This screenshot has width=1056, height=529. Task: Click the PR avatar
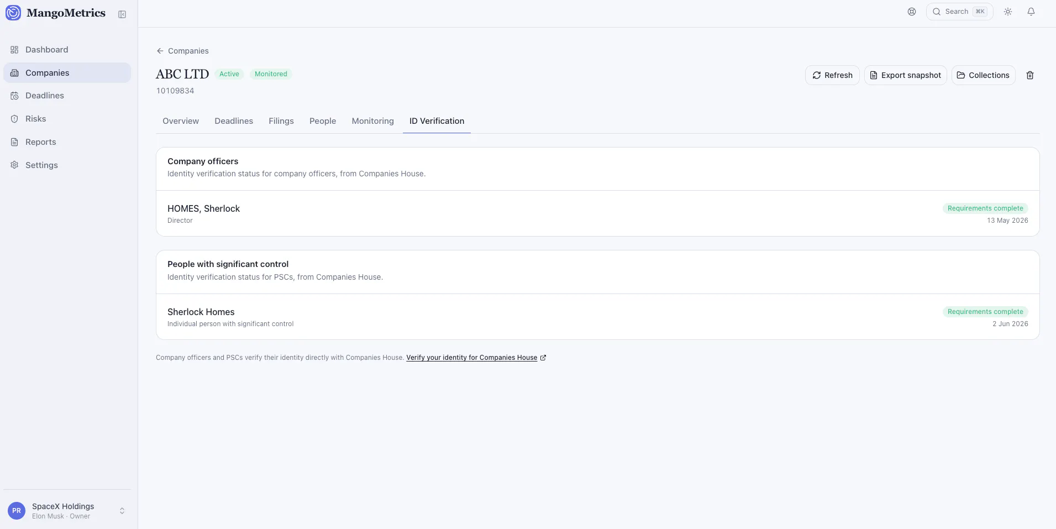pos(17,511)
